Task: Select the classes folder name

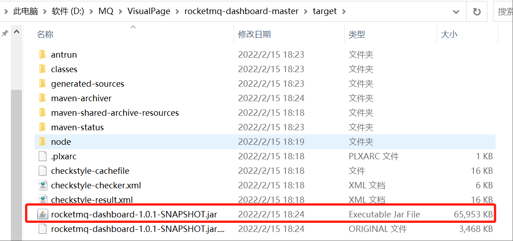Action: 64,69
